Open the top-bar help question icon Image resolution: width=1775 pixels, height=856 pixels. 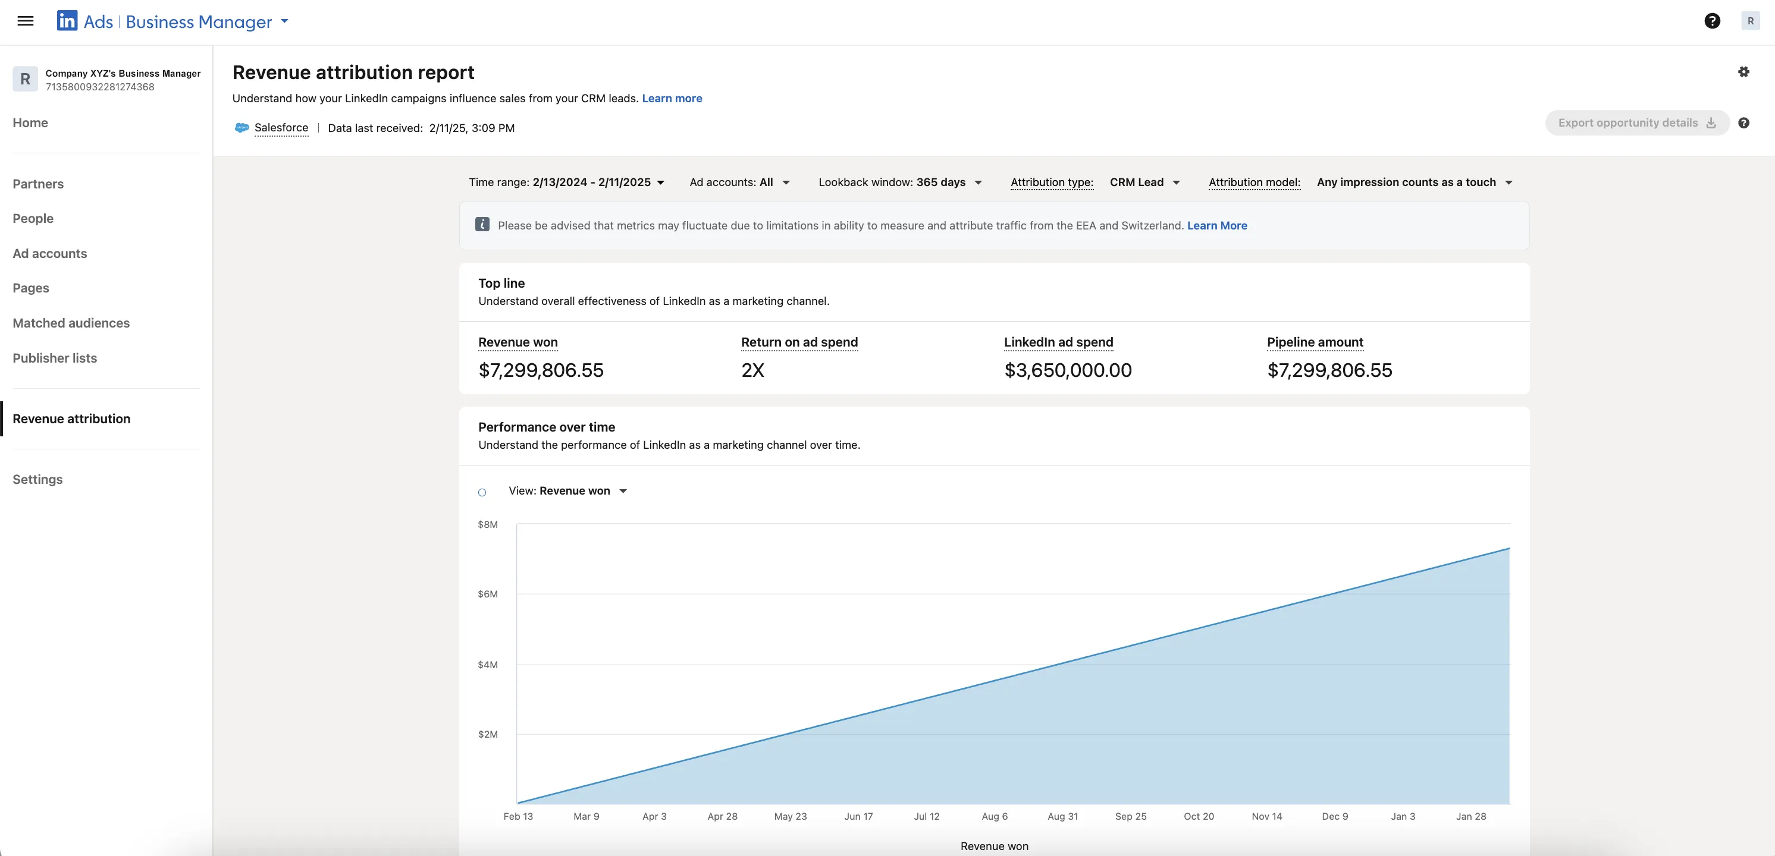point(1713,21)
